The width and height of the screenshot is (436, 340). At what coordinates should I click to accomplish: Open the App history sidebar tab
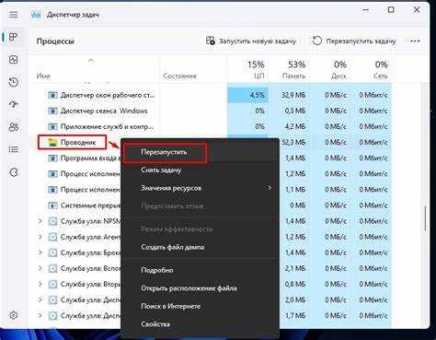14,82
